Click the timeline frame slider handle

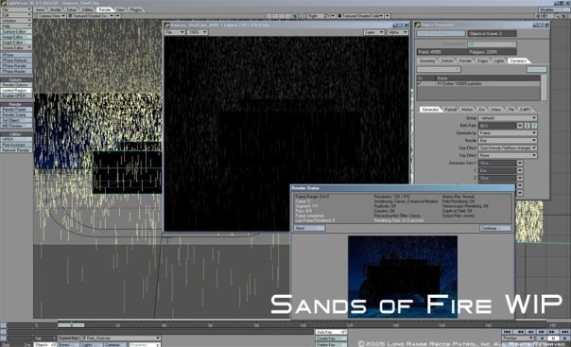point(72,325)
